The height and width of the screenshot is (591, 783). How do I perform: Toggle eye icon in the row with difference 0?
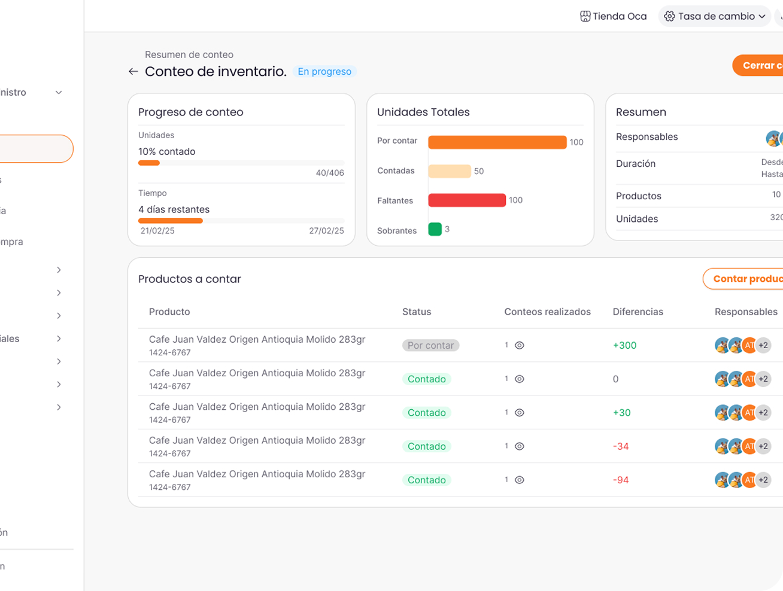(520, 379)
